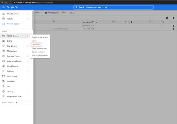The image size is (177, 124).
Task: Expand the IAM & Admin submenu arrow
Action: click(28, 46)
